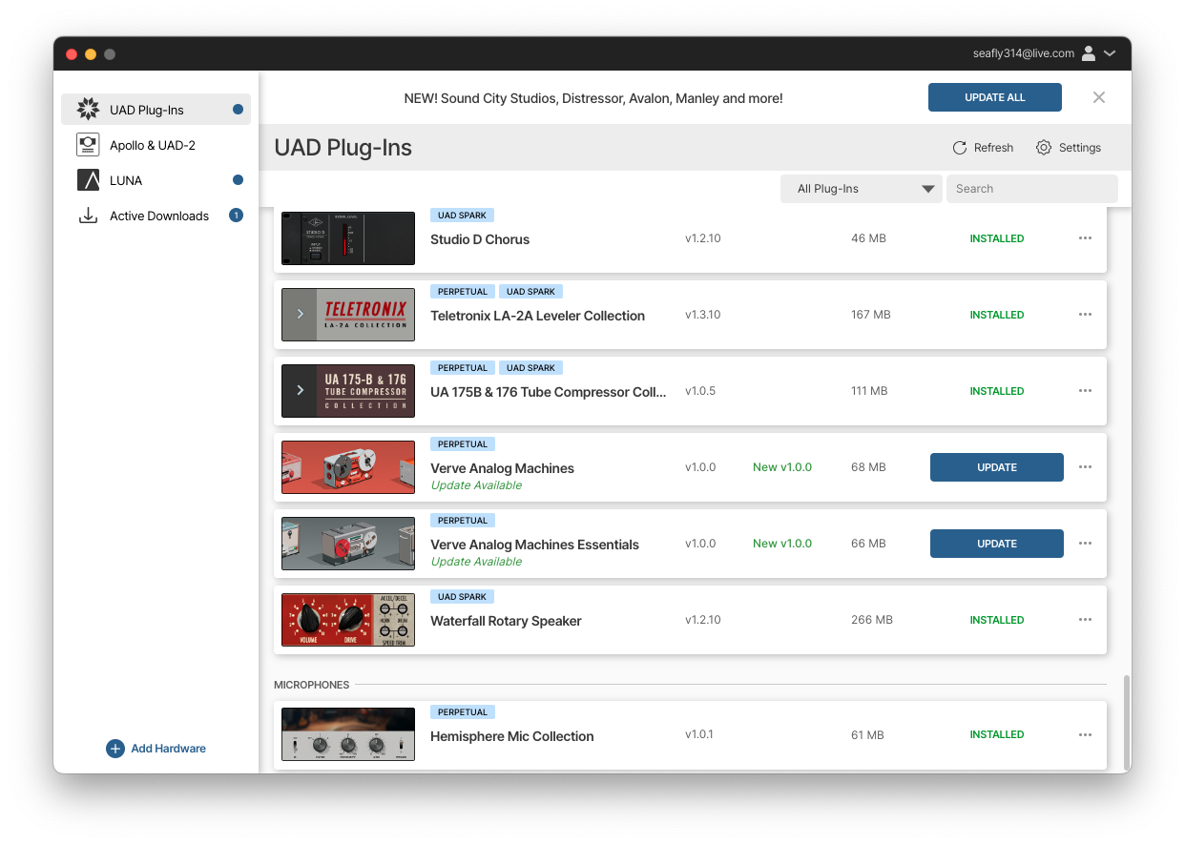1185x844 pixels.
Task: Open the Settings label
Action: (x=1080, y=148)
